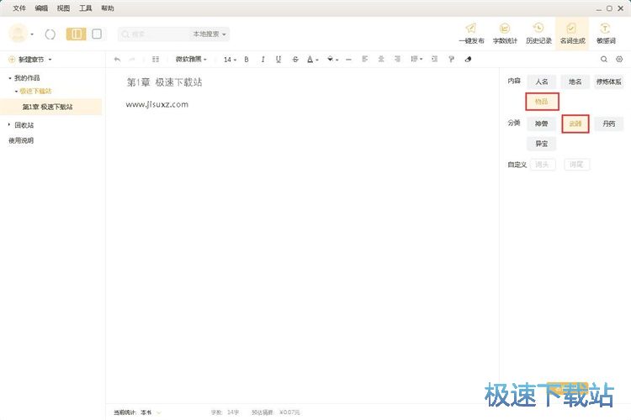Insert a horizontal line
This screenshot has height=420, width=631.
[348, 60]
